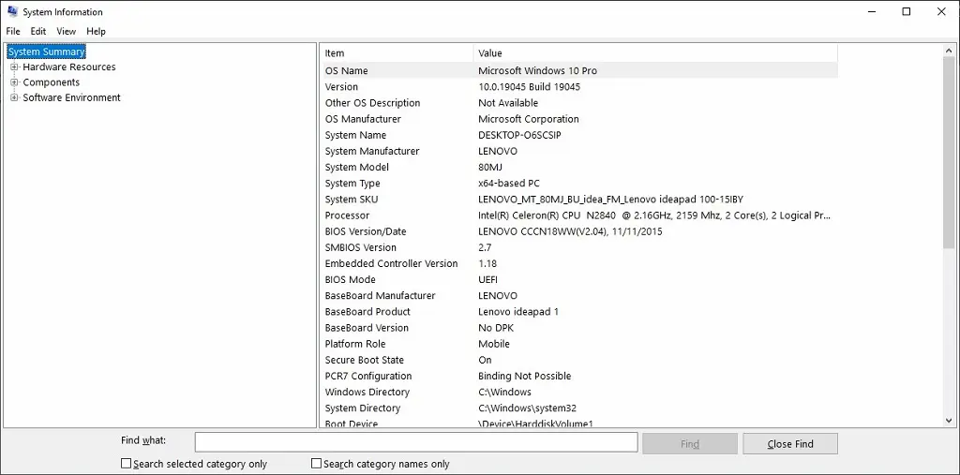Maximize the System Information window
The image size is (960, 475).
pyautogui.click(x=906, y=12)
